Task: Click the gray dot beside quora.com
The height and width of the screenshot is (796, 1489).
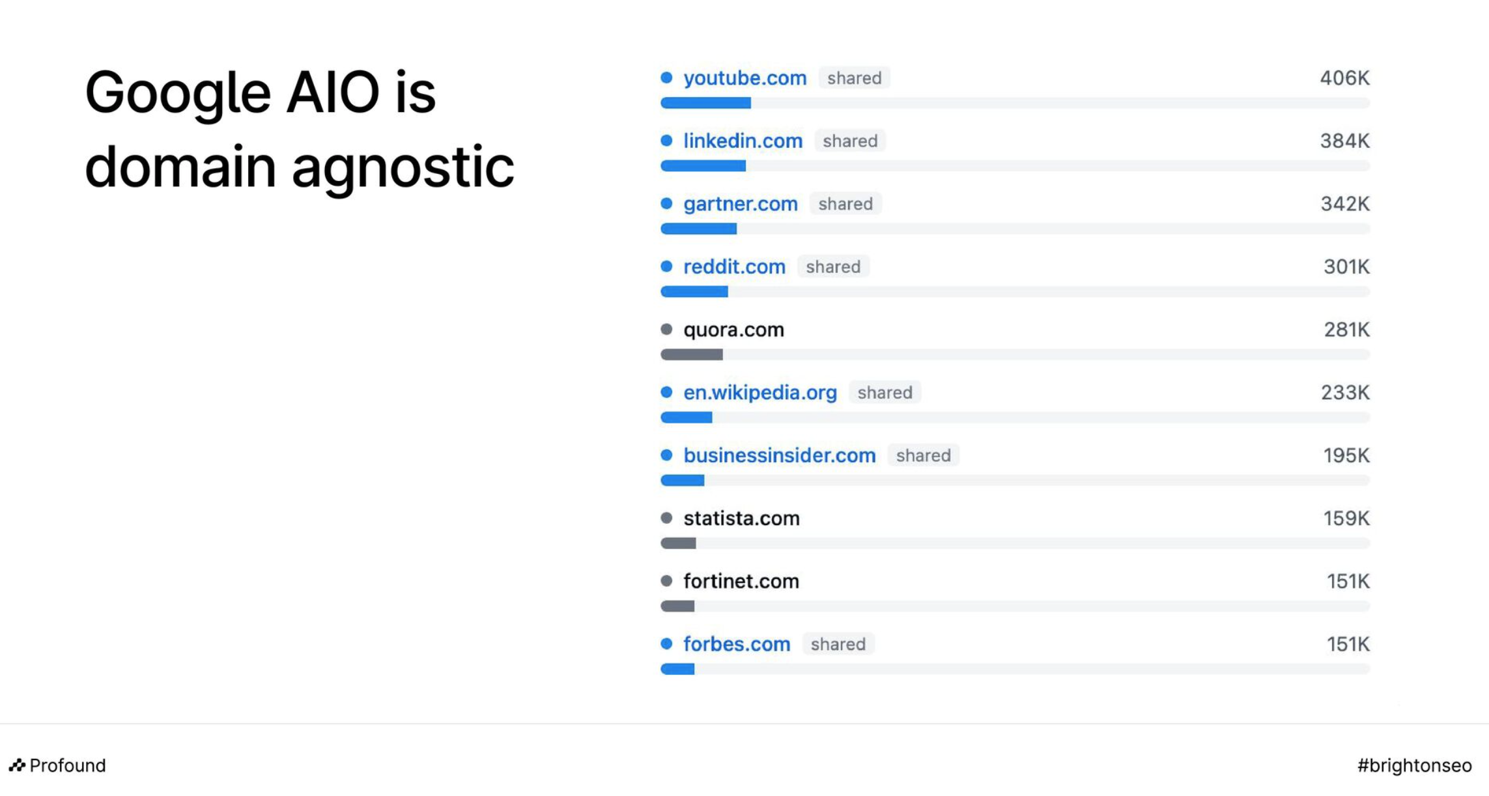Action: (x=666, y=330)
